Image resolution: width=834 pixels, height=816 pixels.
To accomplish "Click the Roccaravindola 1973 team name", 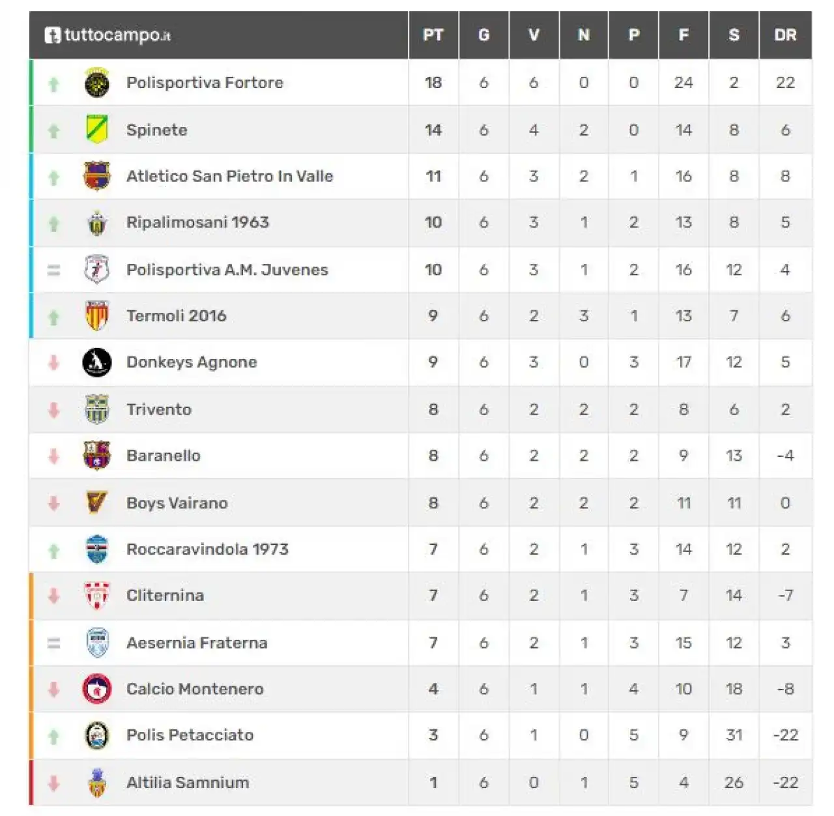I will tap(207, 549).
